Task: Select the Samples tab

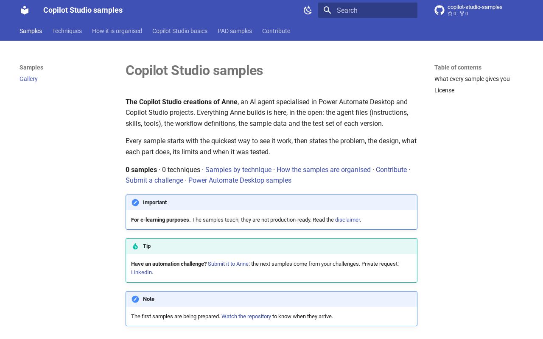Action: coord(31,31)
